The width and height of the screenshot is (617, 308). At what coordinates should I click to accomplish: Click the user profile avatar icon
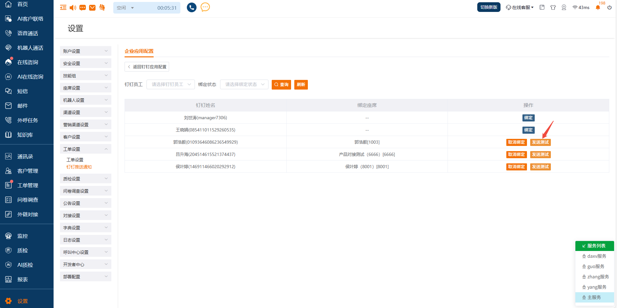click(564, 7)
